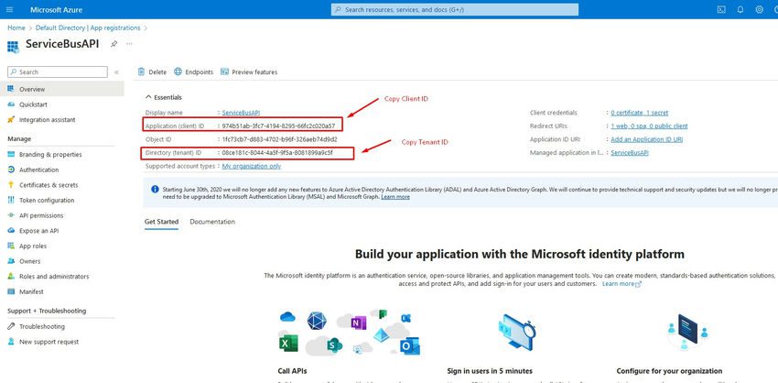Click the Expose an API cloud icon
This screenshot has height=383, width=778.
[11, 231]
